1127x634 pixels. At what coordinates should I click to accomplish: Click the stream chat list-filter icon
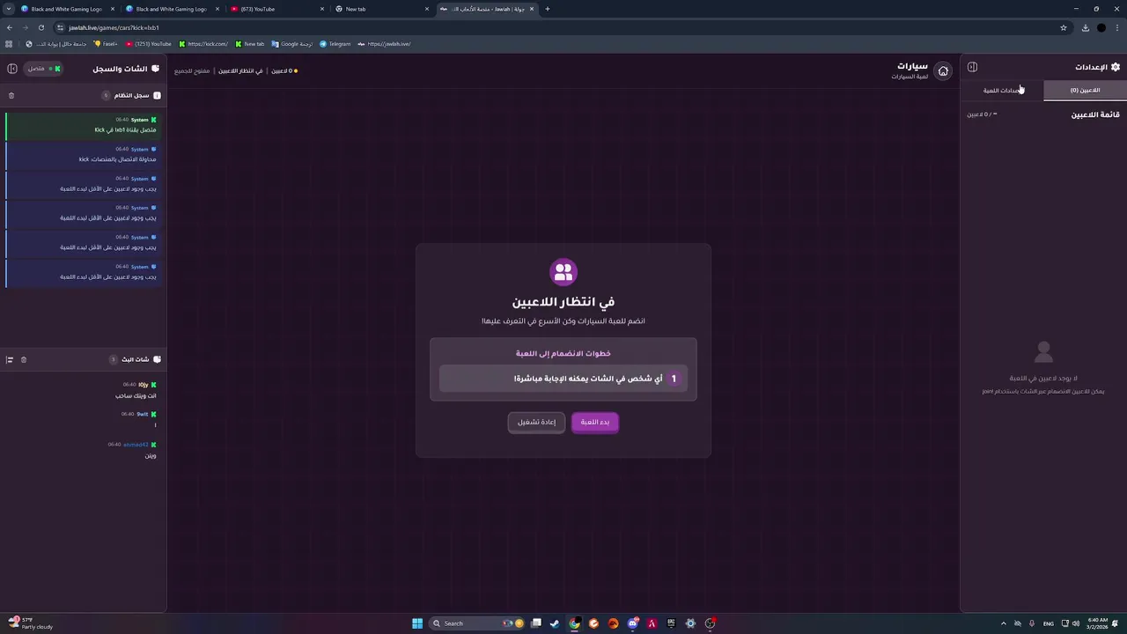10,359
